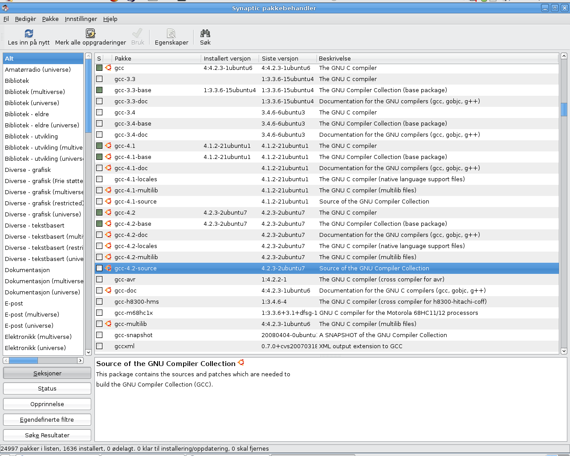Select 'Amatørradio (universe)' category
The image size is (570, 456).
(x=43, y=69)
